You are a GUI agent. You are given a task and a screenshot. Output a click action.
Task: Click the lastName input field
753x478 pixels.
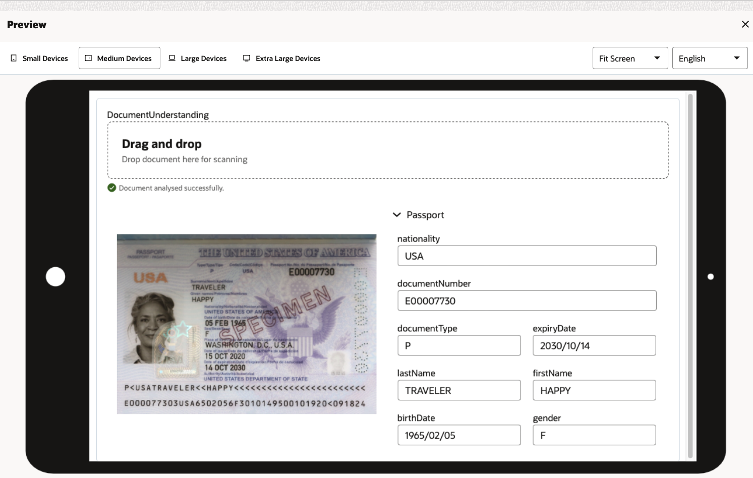click(x=459, y=390)
